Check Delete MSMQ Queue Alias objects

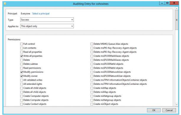pyautogui.click(x=92, y=44)
